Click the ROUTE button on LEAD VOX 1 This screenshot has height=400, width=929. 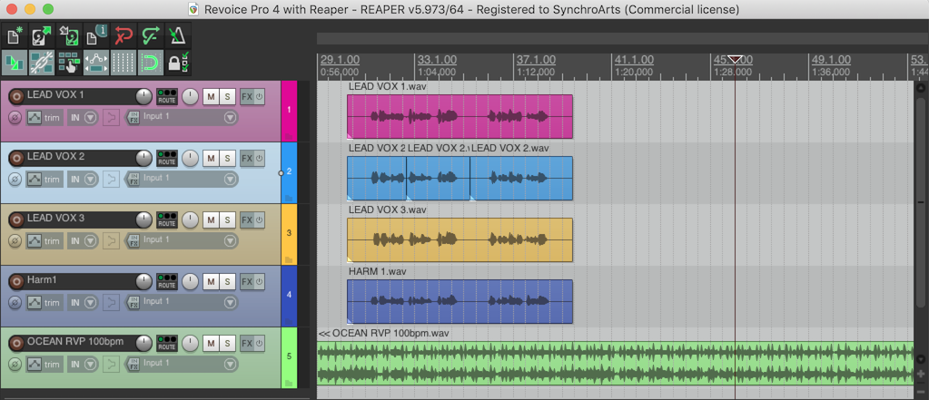click(166, 96)
